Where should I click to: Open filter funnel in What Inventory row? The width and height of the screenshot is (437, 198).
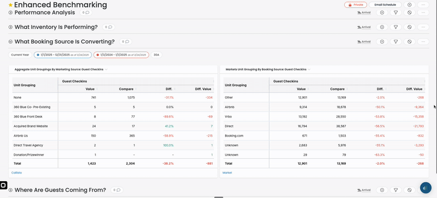tap(395, 27)
